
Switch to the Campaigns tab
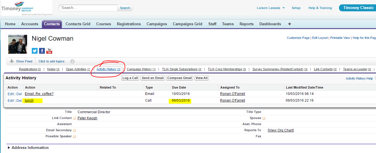[x=157, y=24]
